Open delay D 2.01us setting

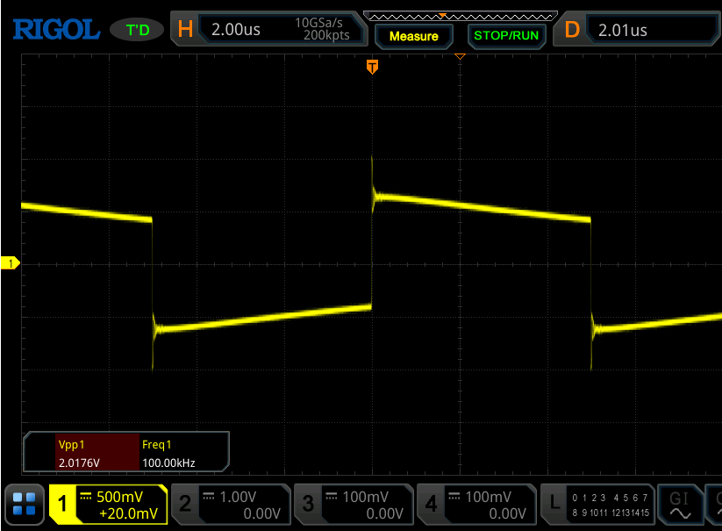pos(638,30)
